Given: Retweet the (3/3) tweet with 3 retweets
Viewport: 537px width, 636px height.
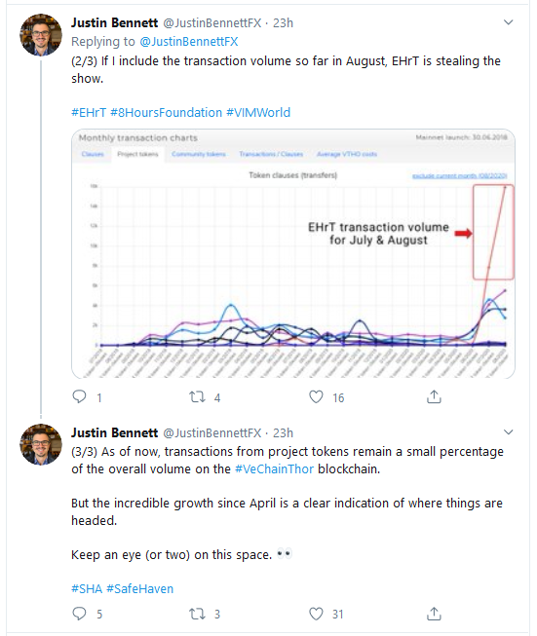Looking at the screenshot, I should coord(197,614).
